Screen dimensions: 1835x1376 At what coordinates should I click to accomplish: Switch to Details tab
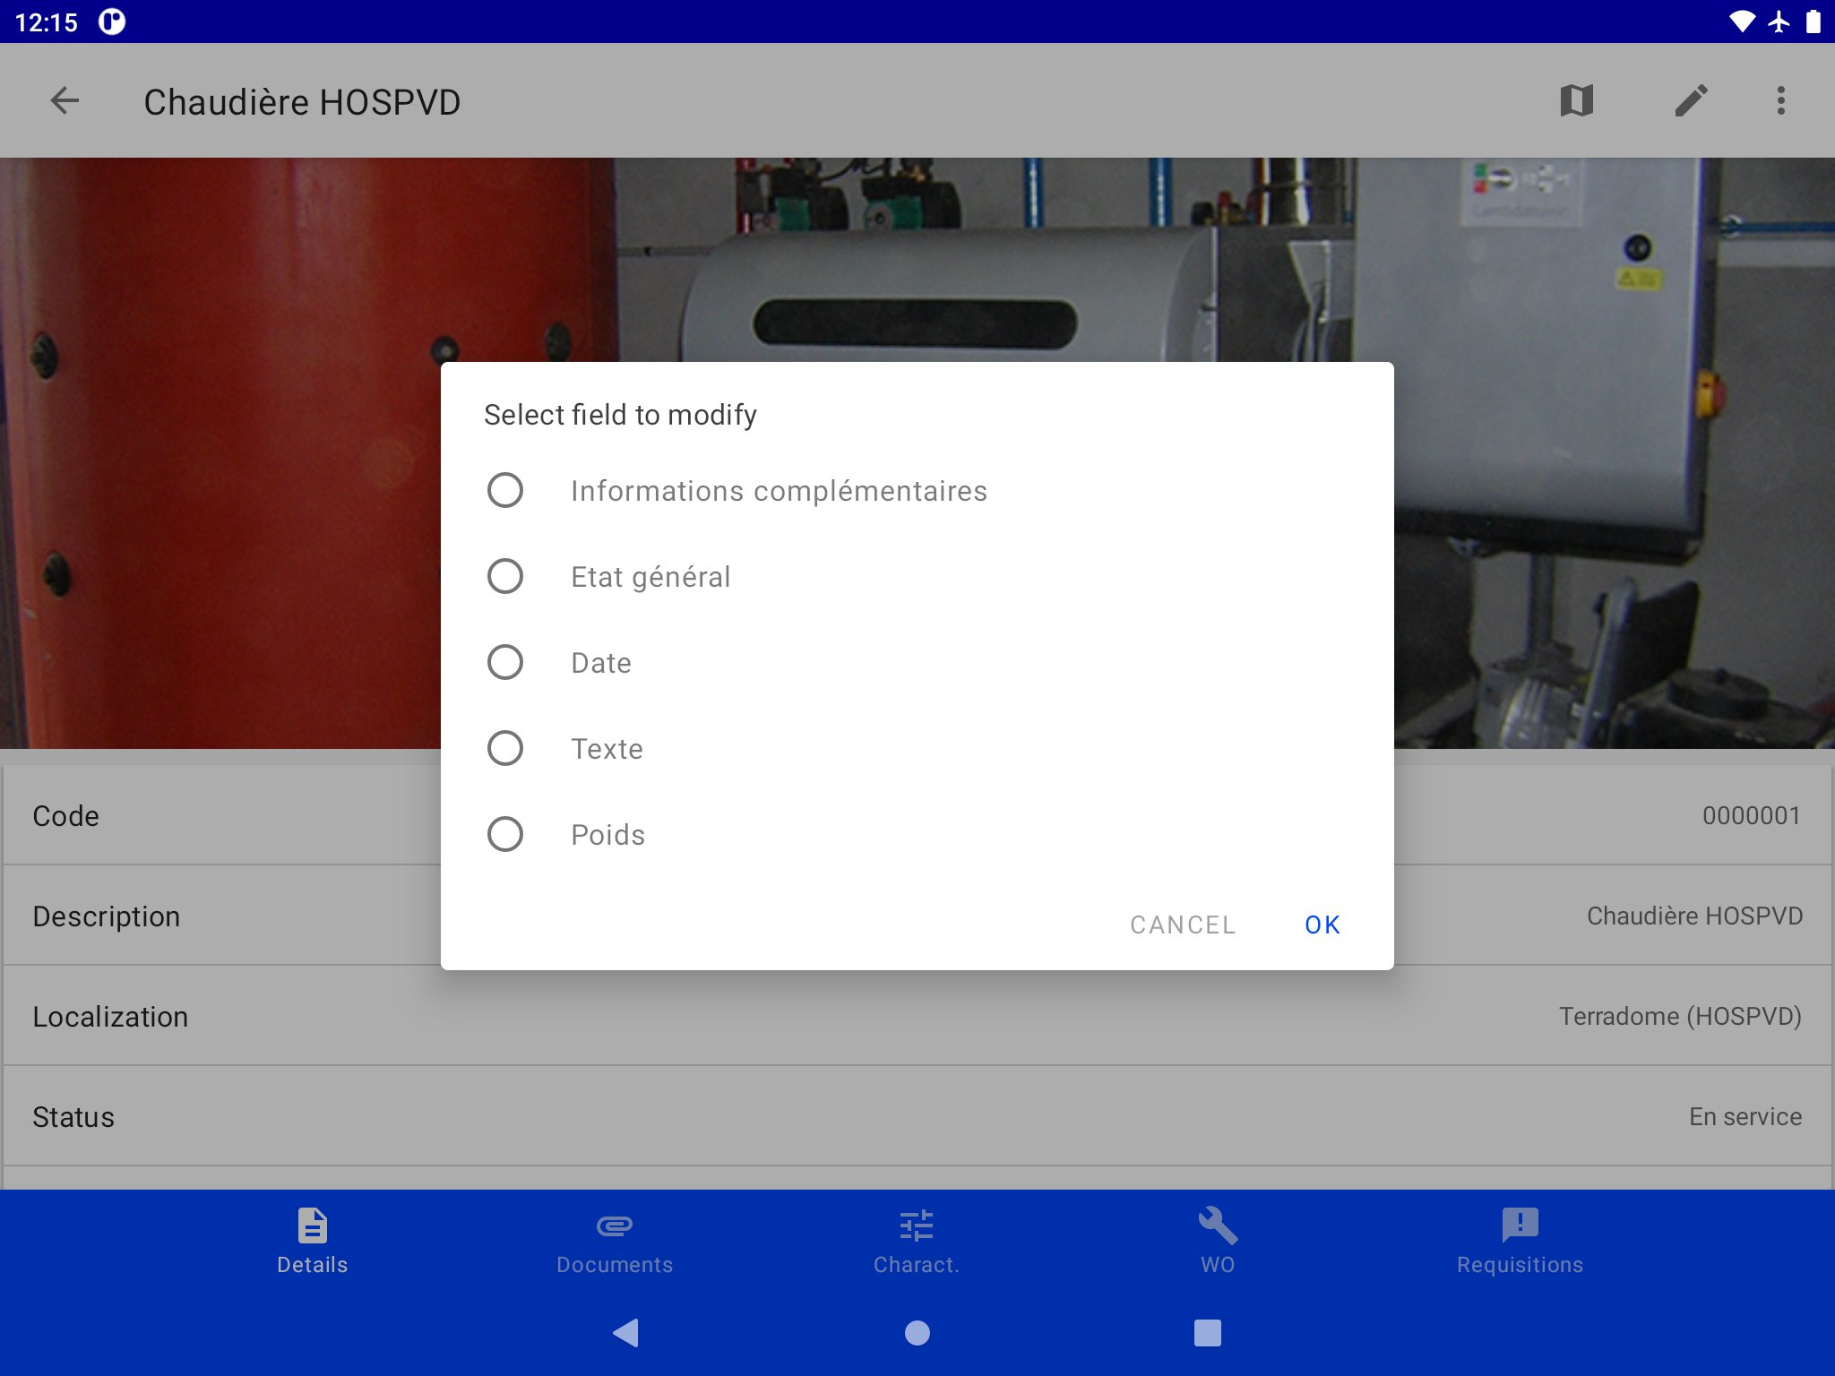312,1241
